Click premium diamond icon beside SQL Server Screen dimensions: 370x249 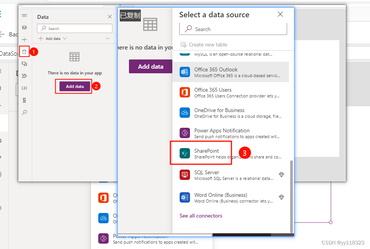click(x=281, y=175)
